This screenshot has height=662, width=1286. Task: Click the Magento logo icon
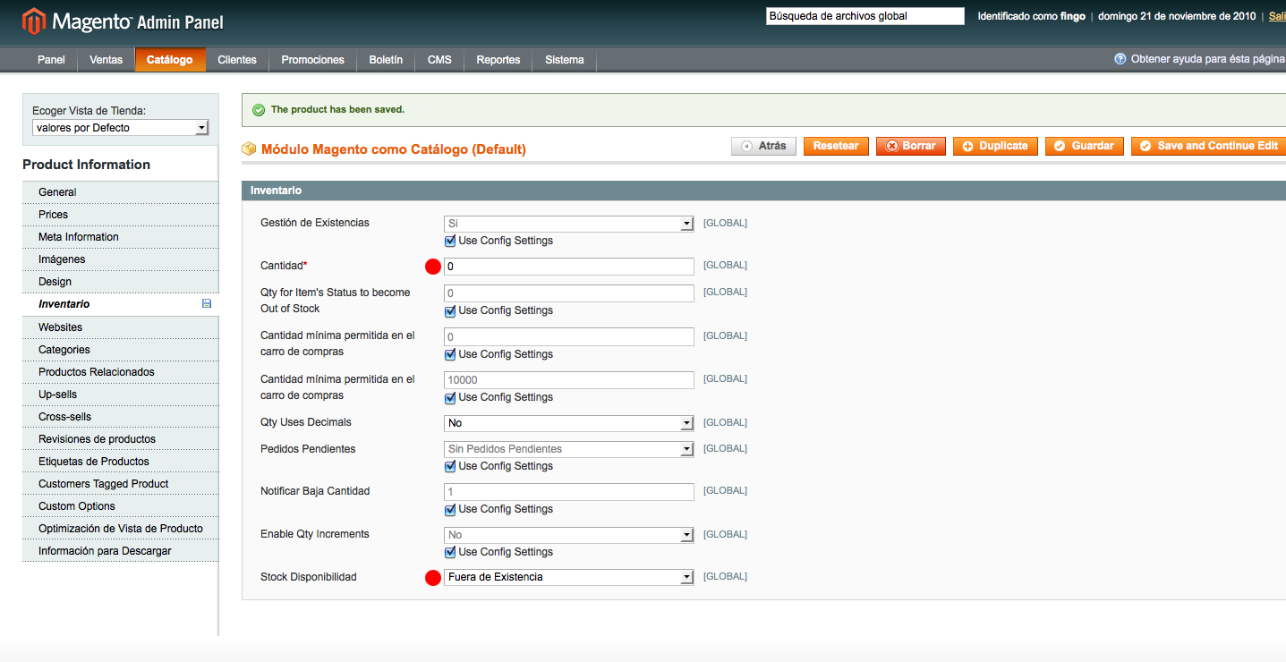(34, 21)
